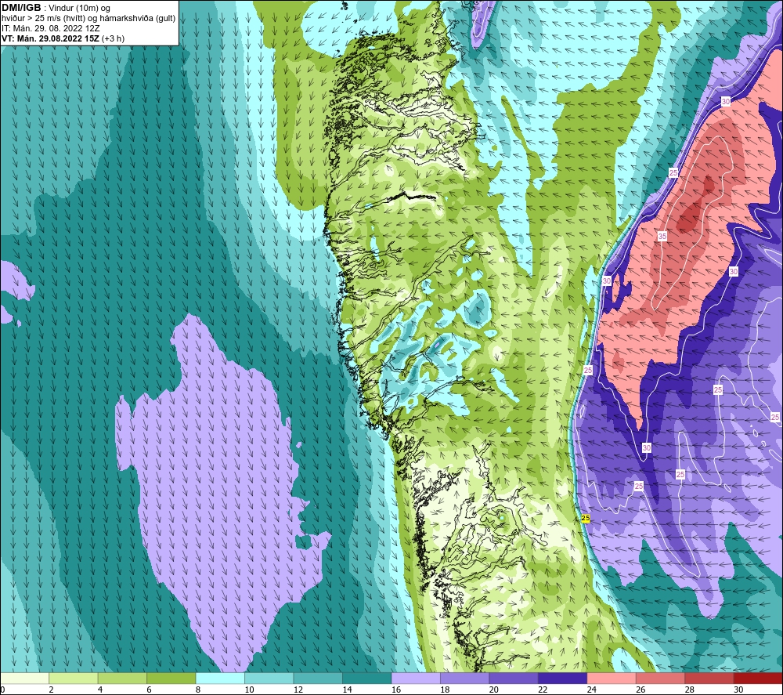Click the legend scale number 24
The width and height of the screenshot is (783, 695).
pos(592,690)
